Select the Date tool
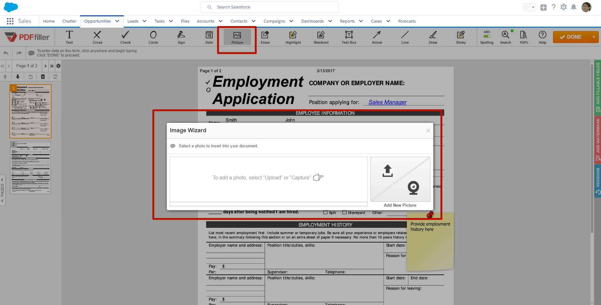 point(209,37)
